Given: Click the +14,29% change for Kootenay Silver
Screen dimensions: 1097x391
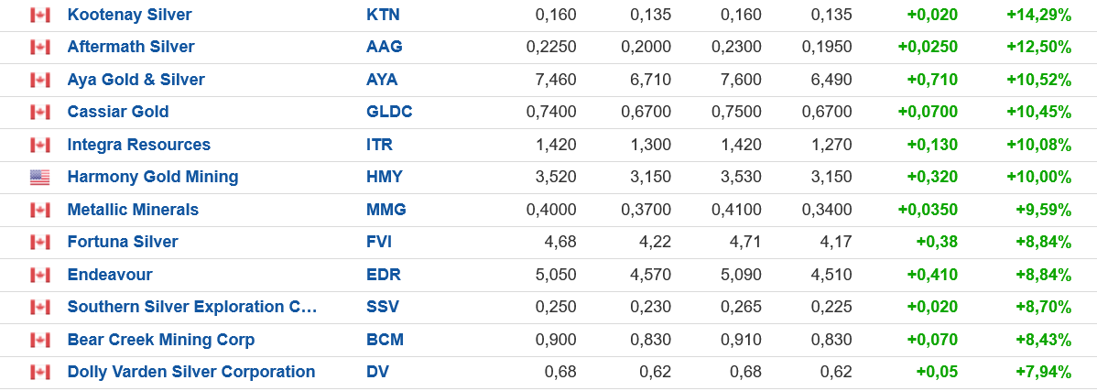Looking at the screenshot, I should click(1038, 15).
